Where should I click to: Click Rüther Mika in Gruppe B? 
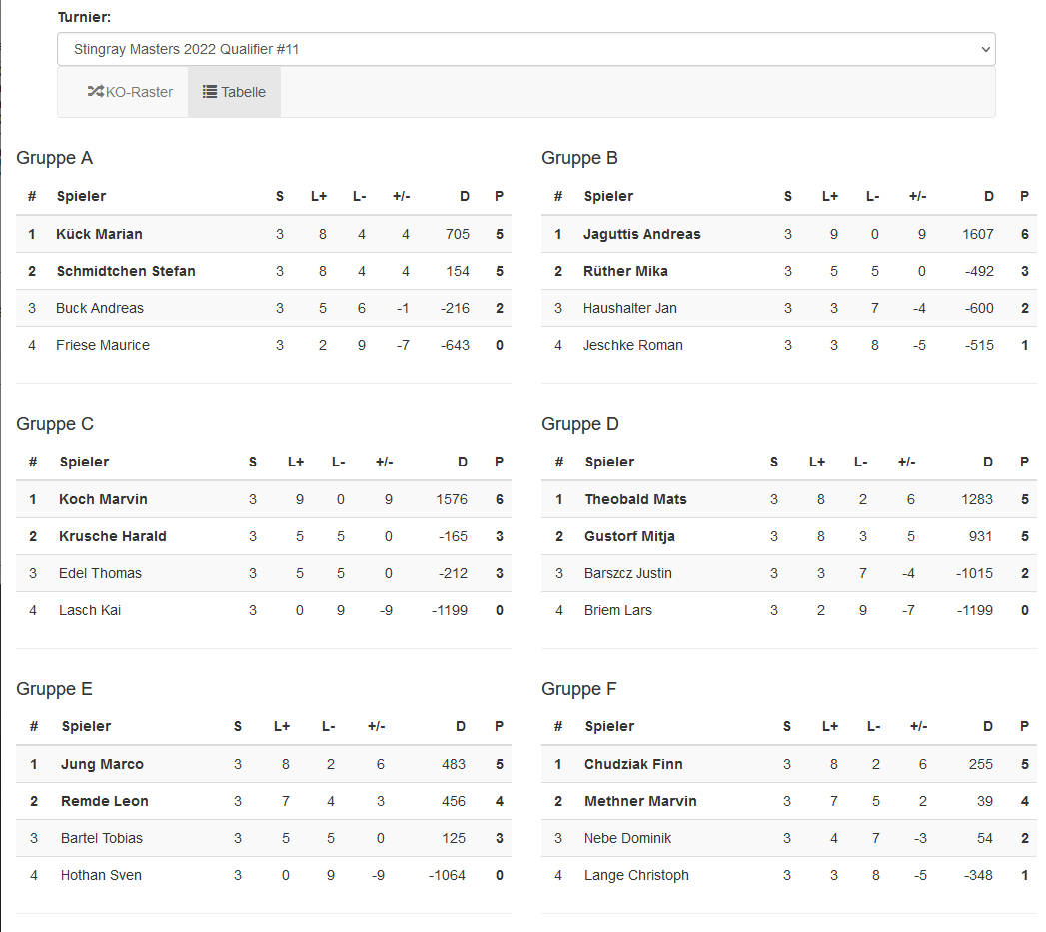[625, 271]
